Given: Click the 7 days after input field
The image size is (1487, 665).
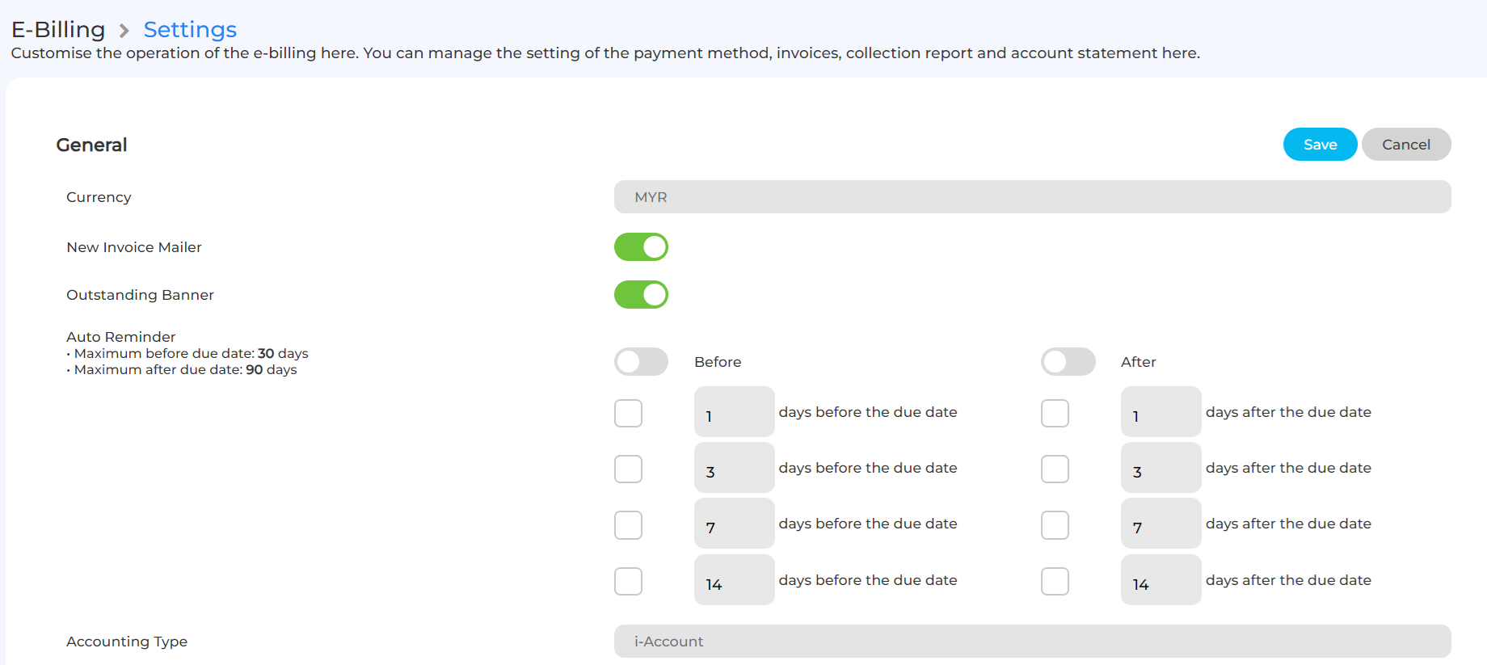Looking at the screenshot, I should pos(1161,525).
